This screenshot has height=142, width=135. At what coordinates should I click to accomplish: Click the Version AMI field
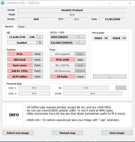[36, 19]
